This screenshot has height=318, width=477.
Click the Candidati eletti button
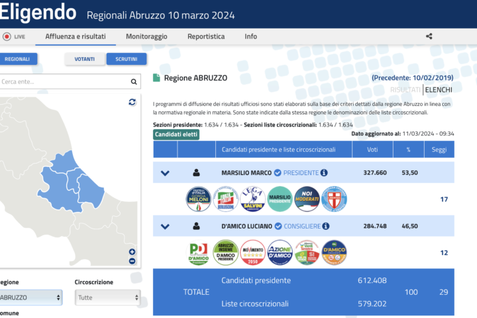click(176, 134)
